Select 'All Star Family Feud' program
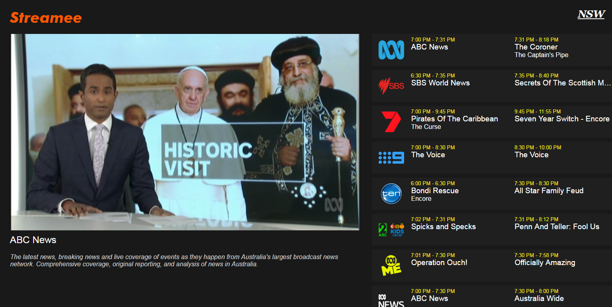Viewport: 612px width, 307px height. coord(549,191)
